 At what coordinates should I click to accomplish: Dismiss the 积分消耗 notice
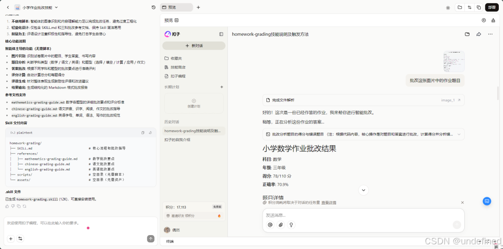[x=462, y=202]
